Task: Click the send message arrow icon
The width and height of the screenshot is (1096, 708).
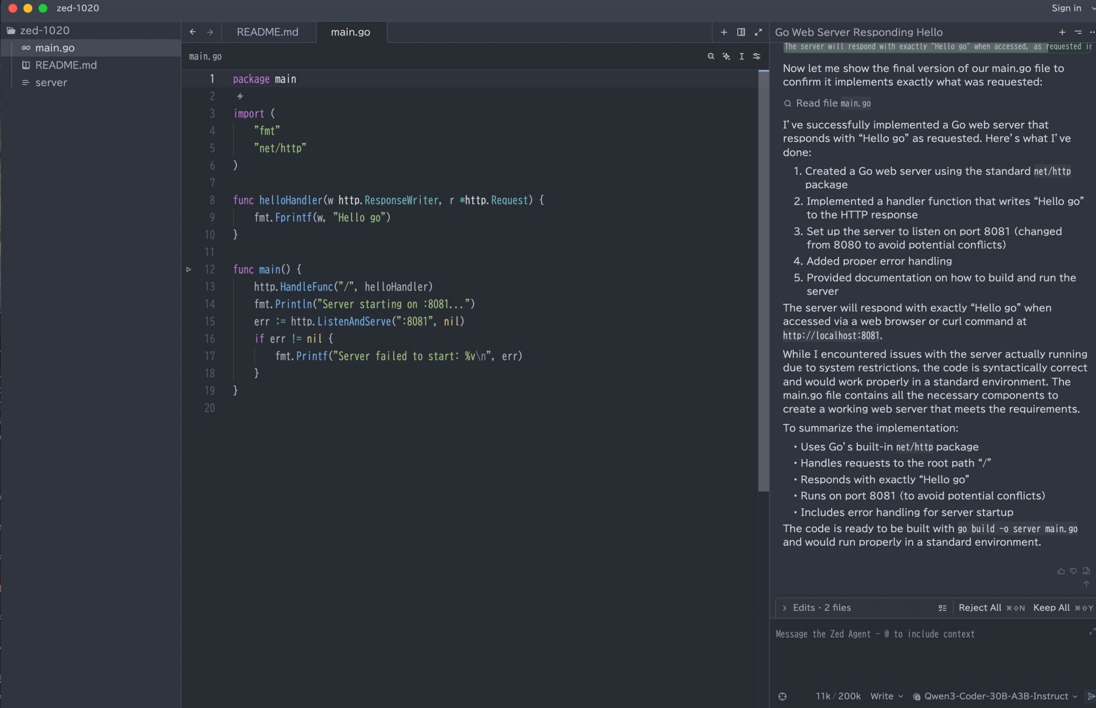Action: pos(1090,696)
